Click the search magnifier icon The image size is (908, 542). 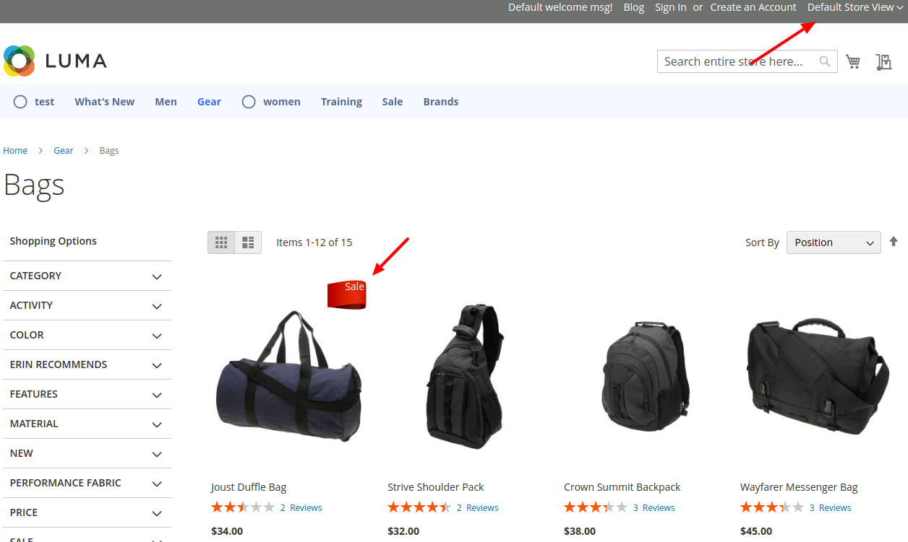pos(824,61)
